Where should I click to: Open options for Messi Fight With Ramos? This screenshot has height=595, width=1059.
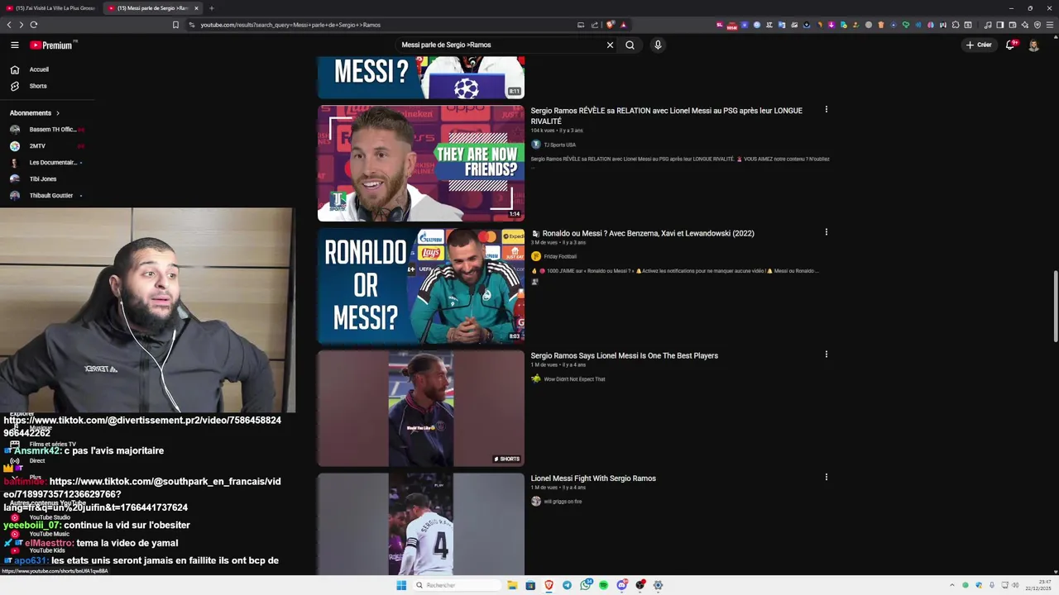[826, 477]
